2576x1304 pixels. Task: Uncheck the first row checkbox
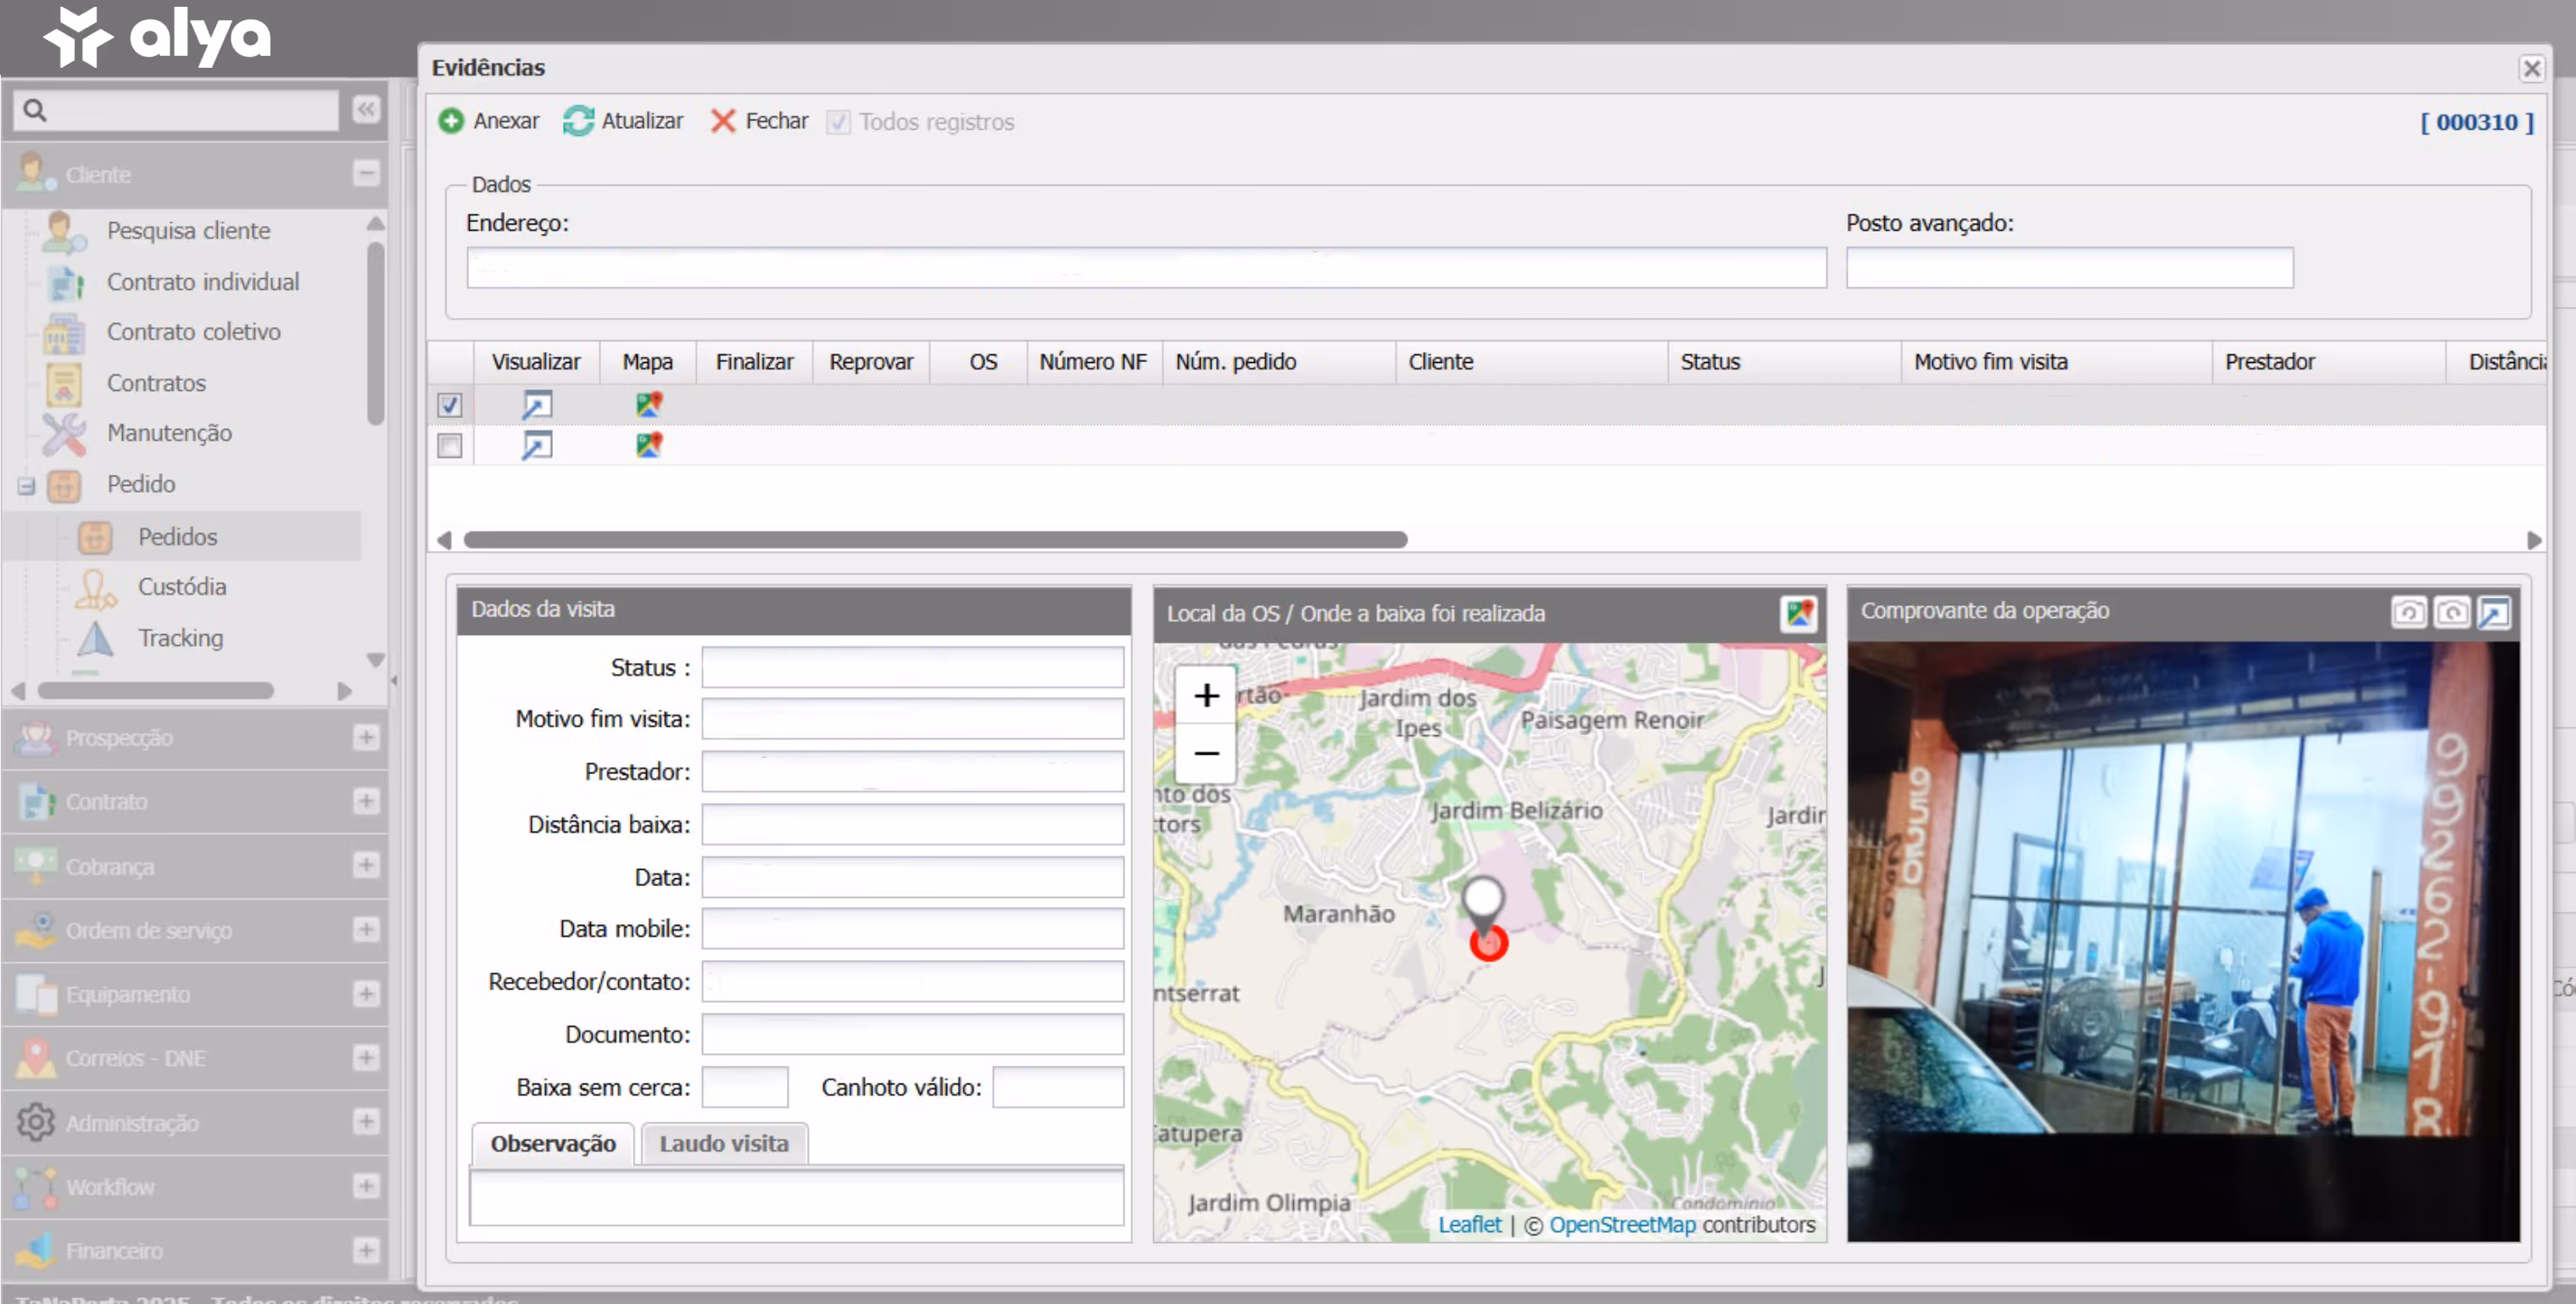[x=450, y=405]
